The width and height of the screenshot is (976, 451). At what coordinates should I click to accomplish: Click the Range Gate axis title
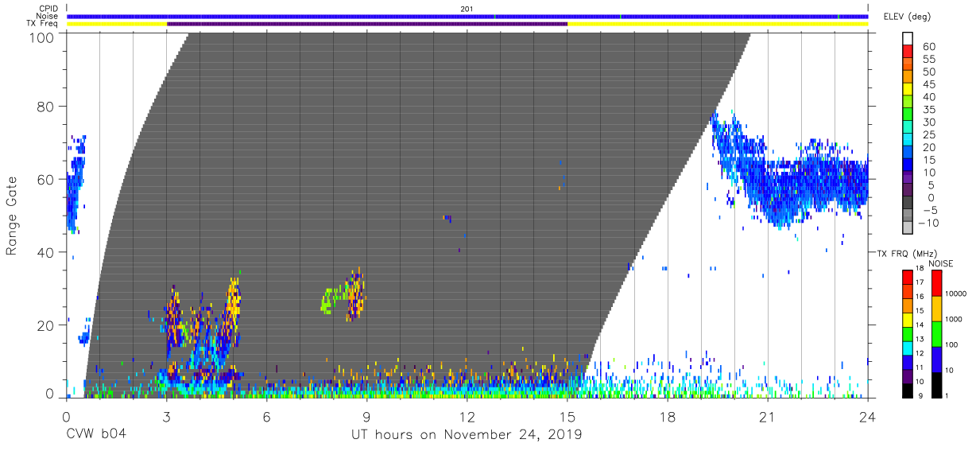tap(12, 215)
